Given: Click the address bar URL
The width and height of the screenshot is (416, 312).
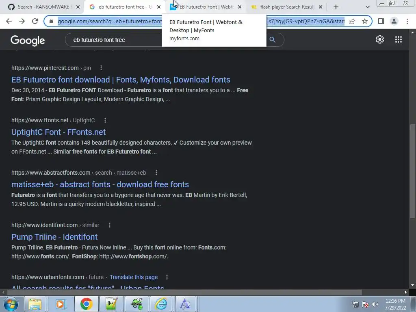Looking at the screenshot, I should pyautogui.click(x=201, y=21).
